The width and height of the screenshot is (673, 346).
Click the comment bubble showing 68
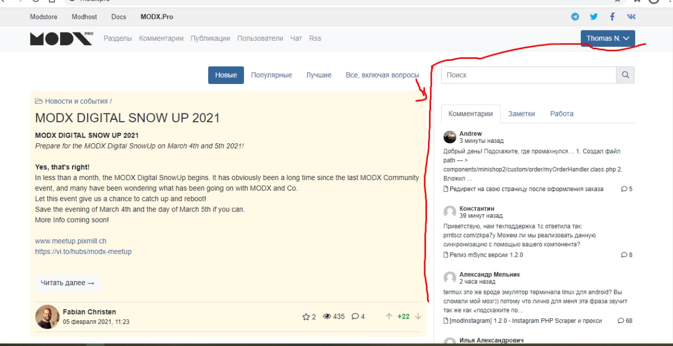pyautogui.click(x=621, y=321)
